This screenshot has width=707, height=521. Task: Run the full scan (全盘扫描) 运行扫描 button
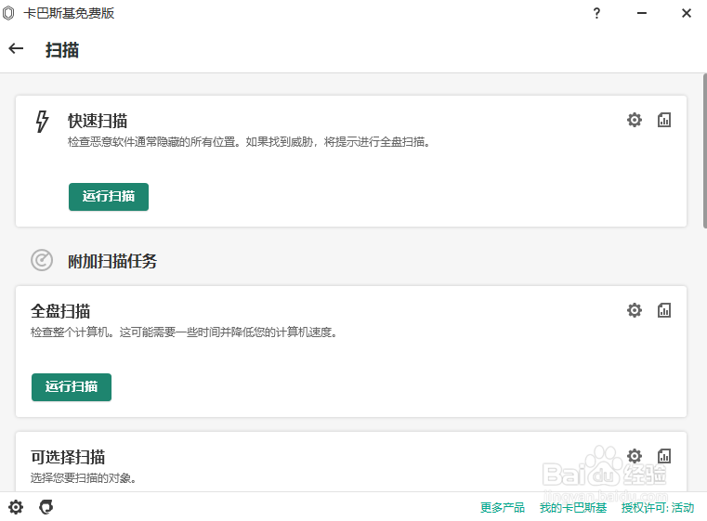tap(72, 387)
